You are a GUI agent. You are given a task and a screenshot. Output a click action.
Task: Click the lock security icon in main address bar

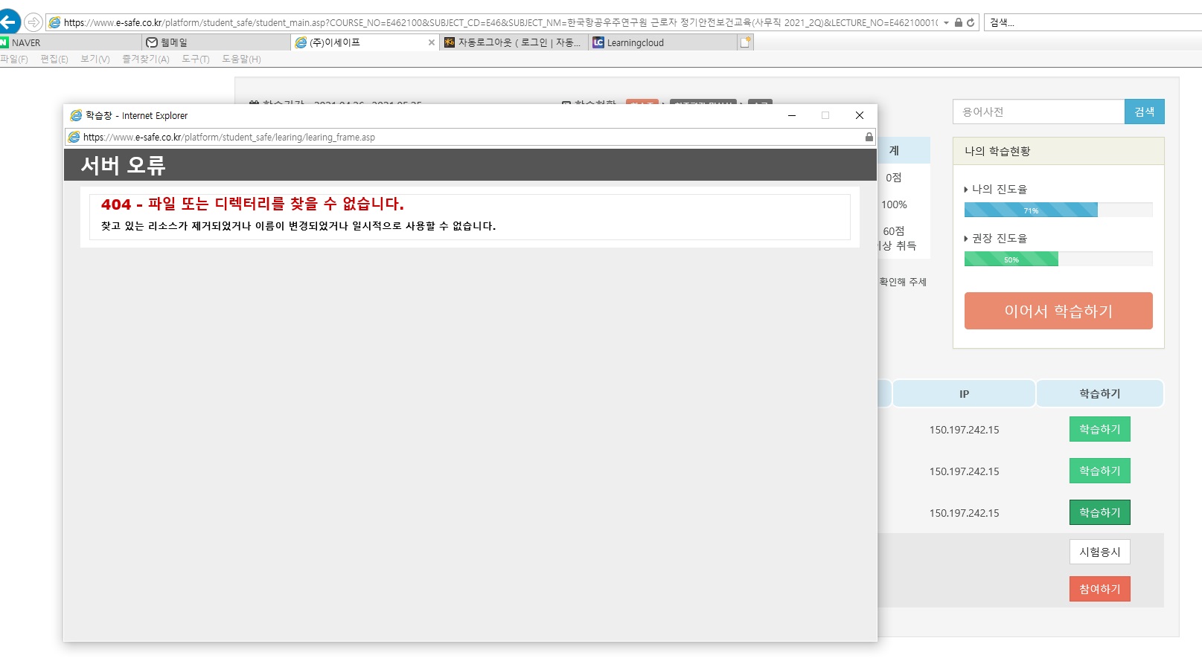959,22
